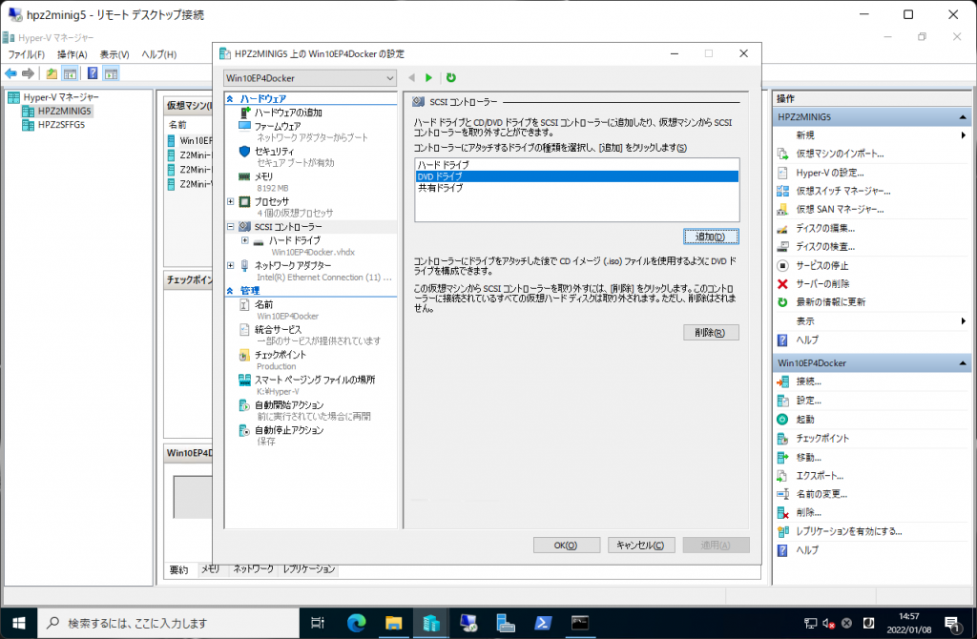Collapse the ハードウェア section header
Screen dimensions: 977x639
coord(230,99)
